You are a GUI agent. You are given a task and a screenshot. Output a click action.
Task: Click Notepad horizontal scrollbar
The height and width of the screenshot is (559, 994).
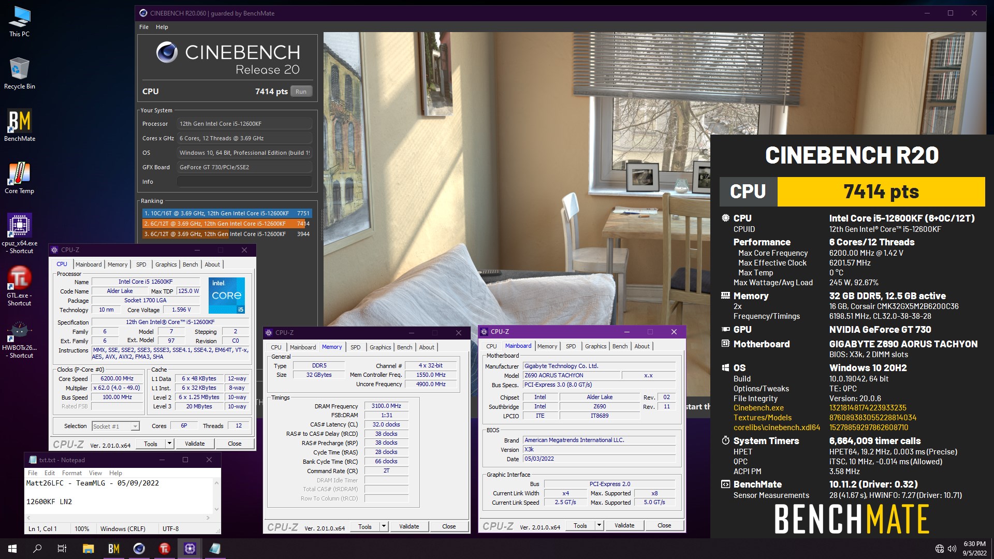tap(119, 518)
